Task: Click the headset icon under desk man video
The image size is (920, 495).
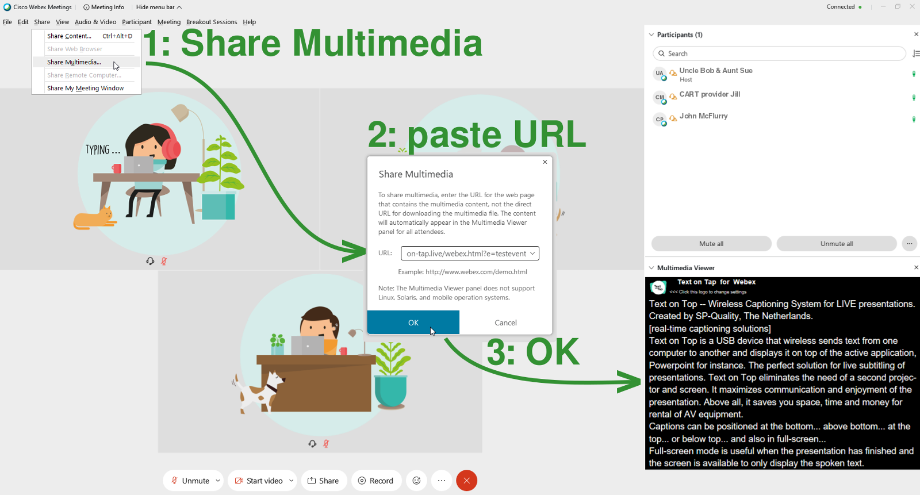Action: 312,444
